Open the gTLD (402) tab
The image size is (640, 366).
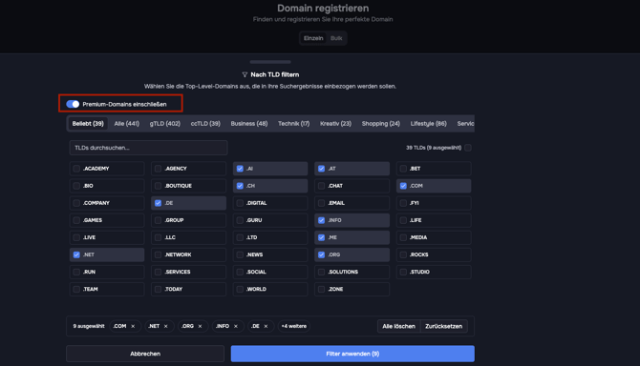[x=165, y=123]
